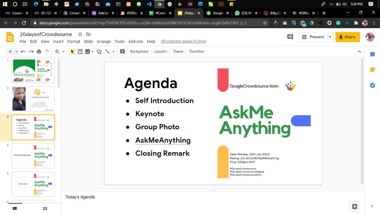Open the Slide menu
380x214 pixels.
point(88,42)
